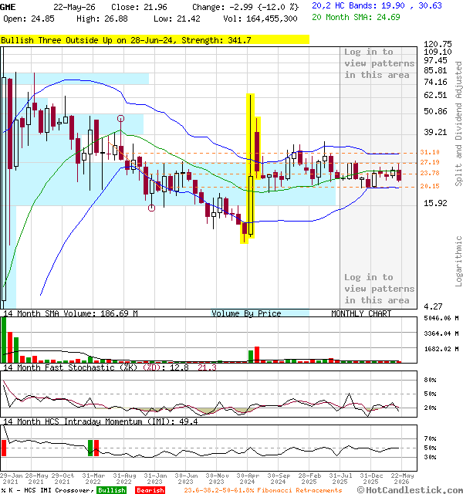Screen dimensions: 463x494
Task: Click the Fibonacci Retracements legend text
Action: point(263,490)
